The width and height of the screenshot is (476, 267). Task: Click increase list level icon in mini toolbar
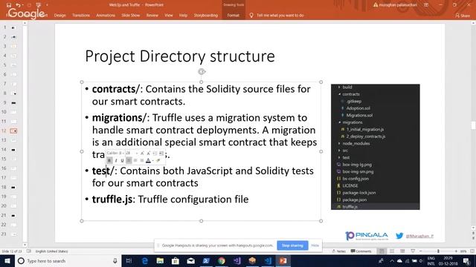pyautogui.click(x=161, y=154)
